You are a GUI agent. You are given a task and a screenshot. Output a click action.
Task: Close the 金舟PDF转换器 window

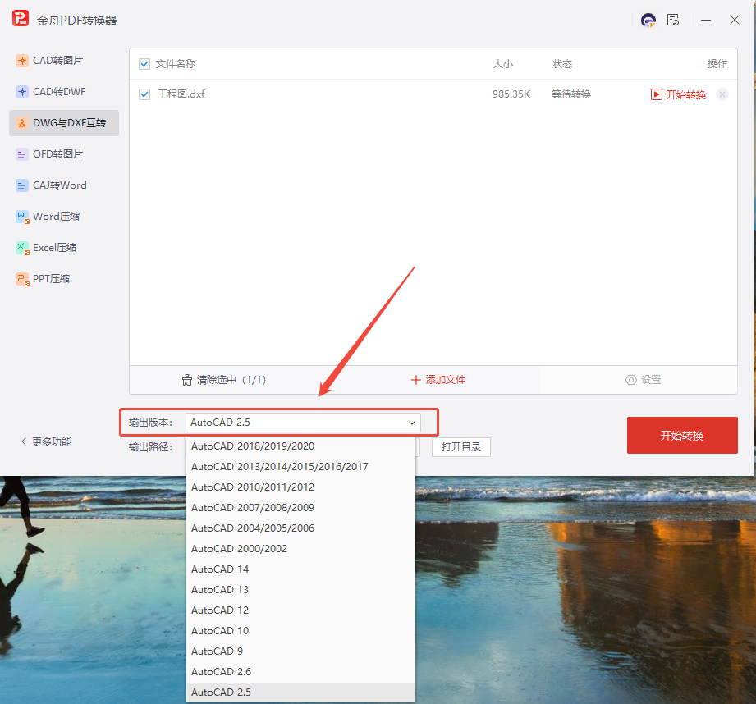pyautogui.click(x=735, y=21)
